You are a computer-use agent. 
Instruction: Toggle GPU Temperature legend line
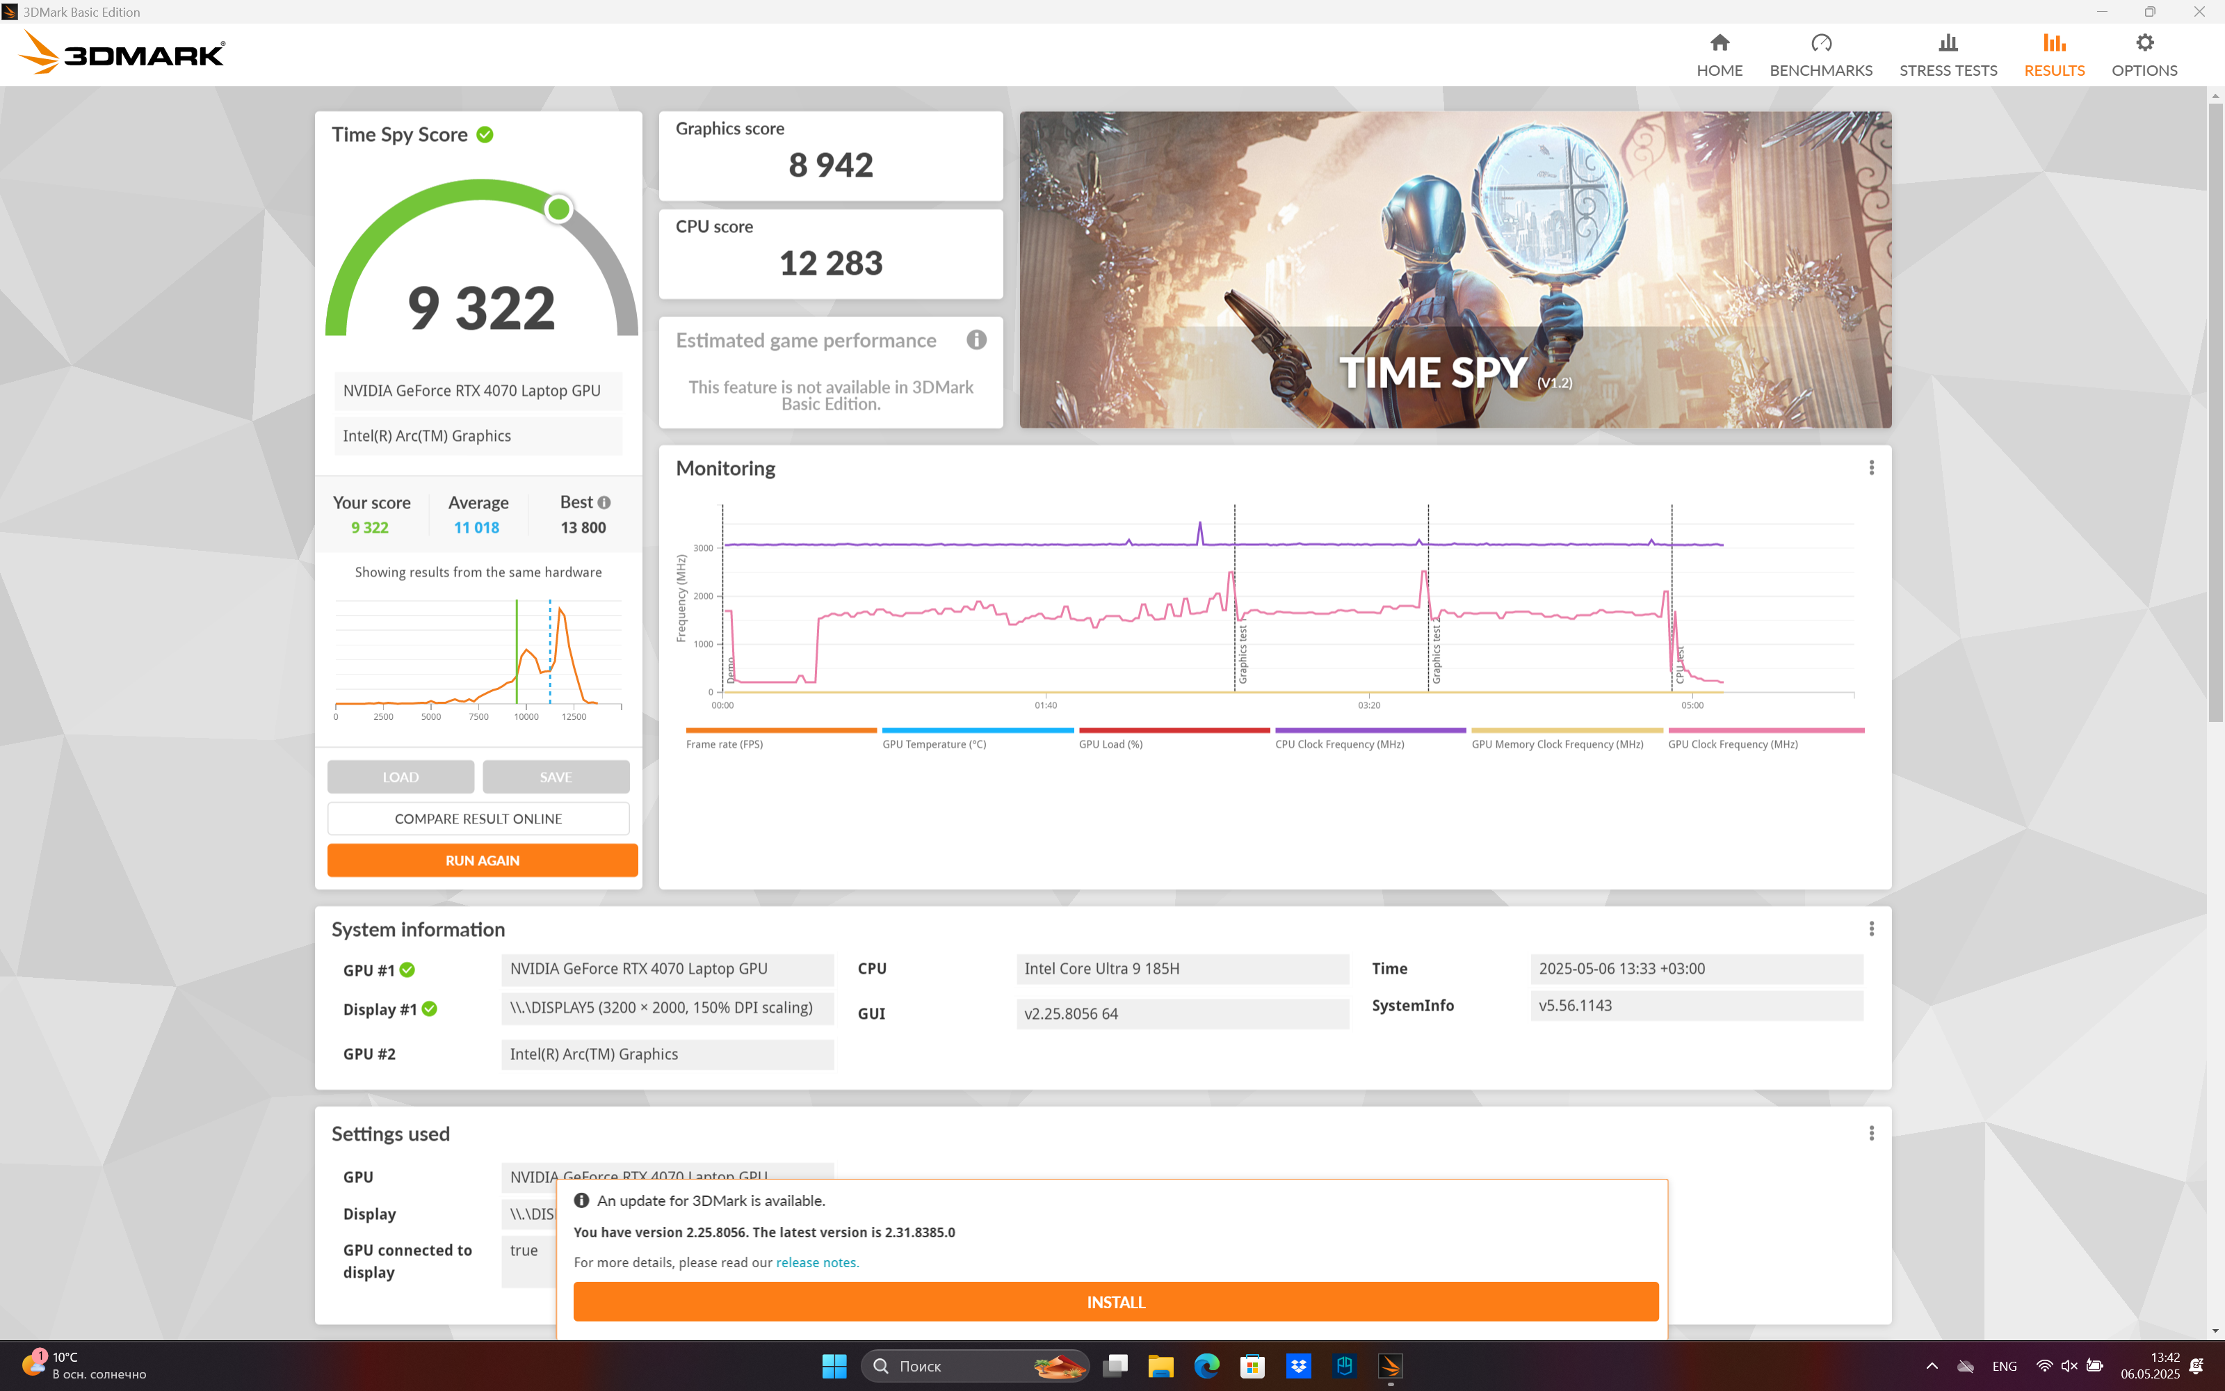(978, 738)
